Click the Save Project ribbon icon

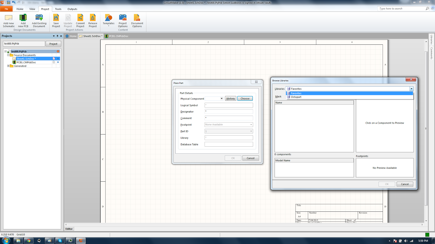[x=56, y=21]
